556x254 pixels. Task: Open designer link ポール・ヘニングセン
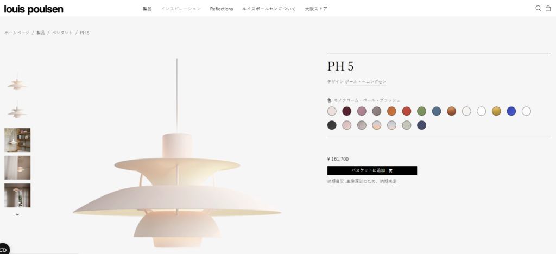(x=365, y=82)
